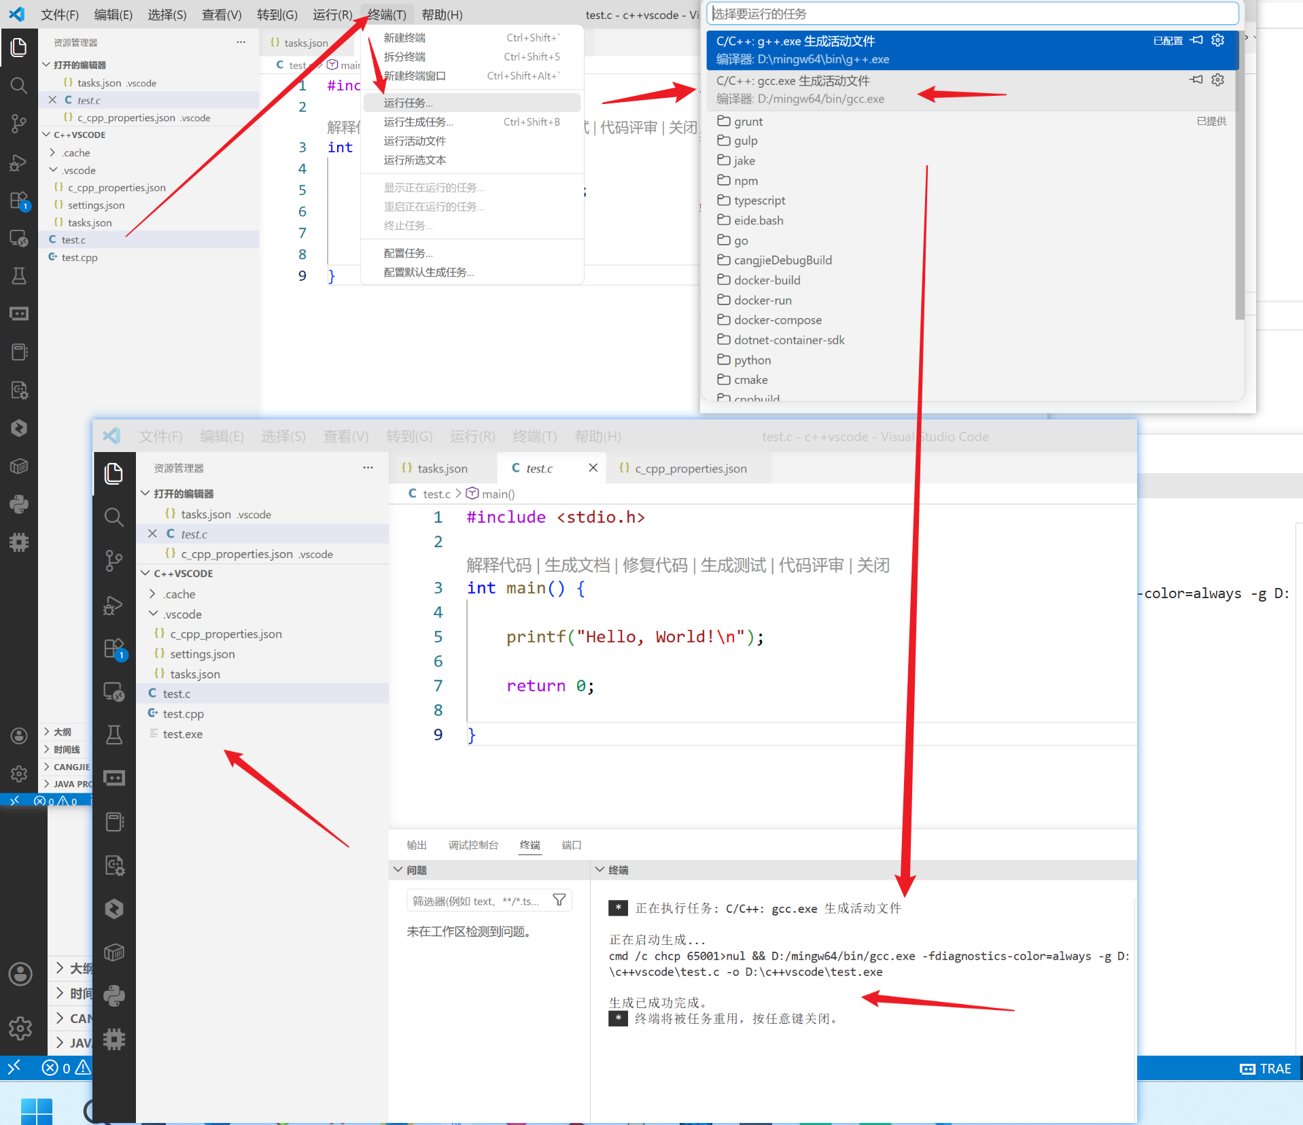Open Run and Debug in lower window's activity bar
The width and height of the screenshot is (1303, 1125).
(x=114, y=605)
